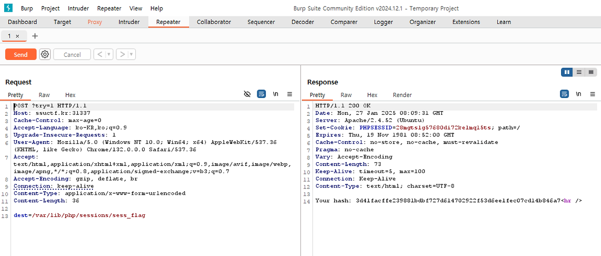
Task: Send the request
Action: 21,54
